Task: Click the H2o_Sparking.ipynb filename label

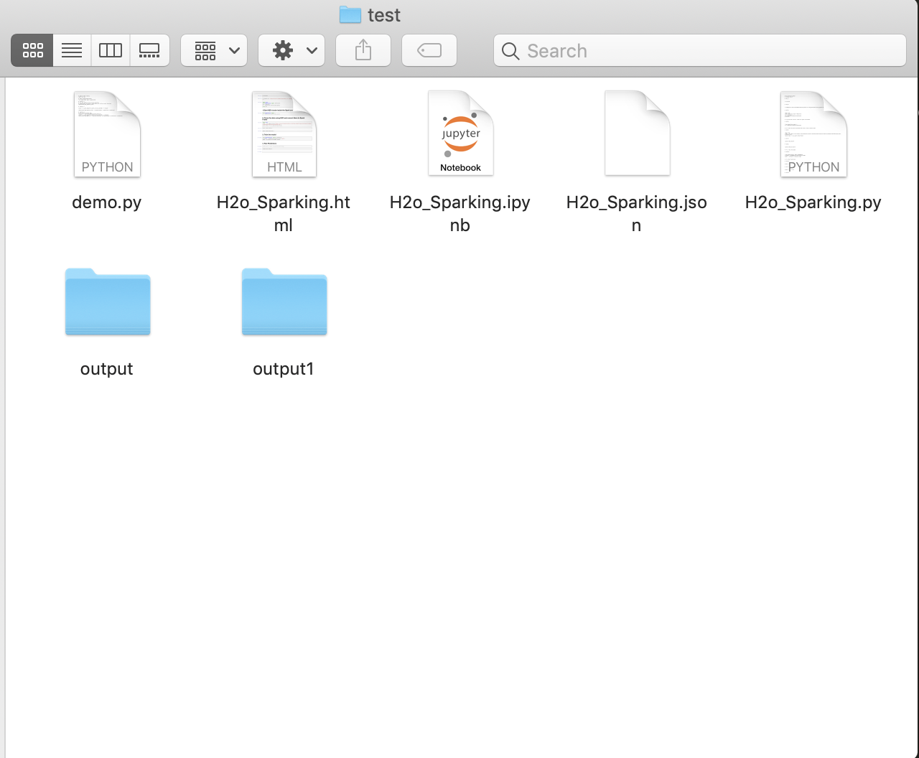Action: click(x=460, y=213)
